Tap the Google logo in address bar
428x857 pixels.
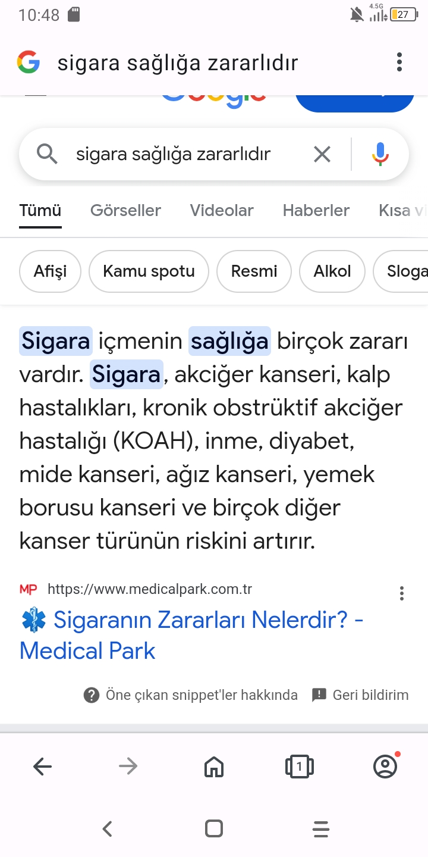tap(29, 62)
